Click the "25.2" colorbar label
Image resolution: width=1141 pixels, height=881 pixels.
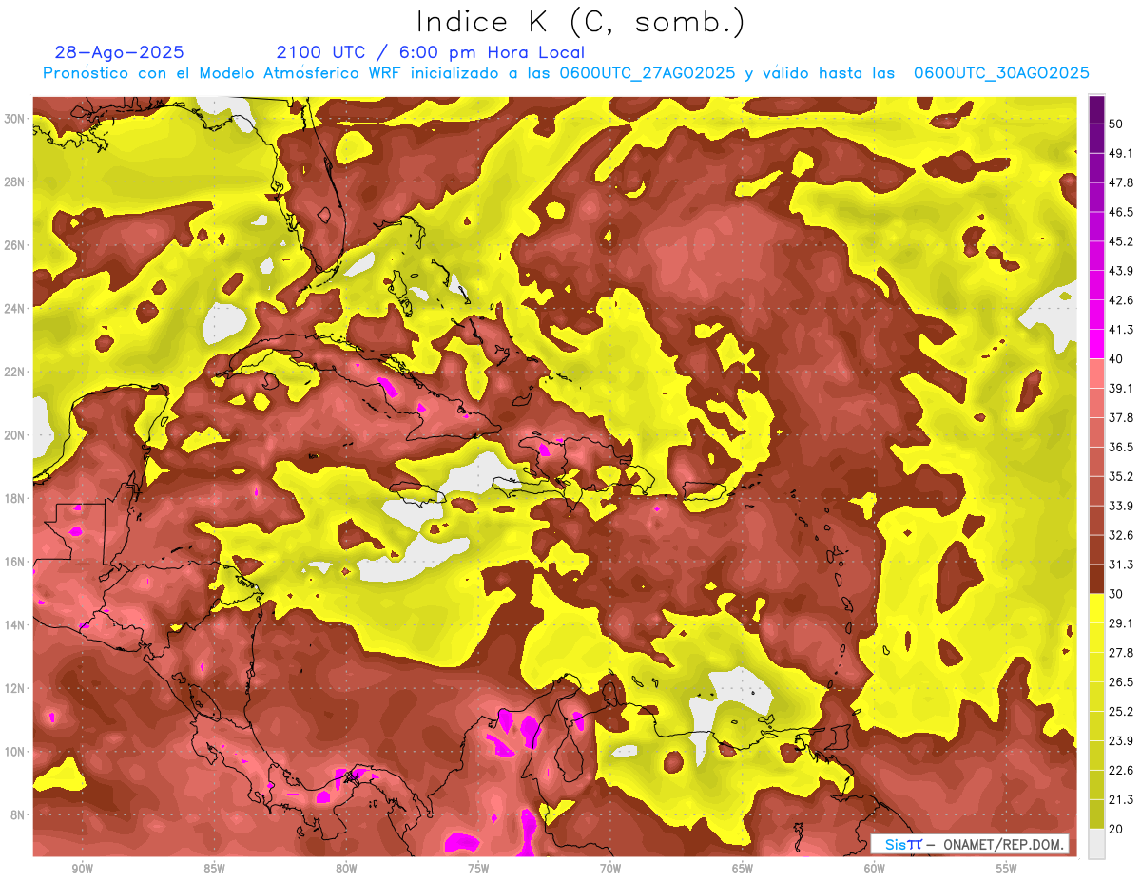click(x=1121, y=711)
